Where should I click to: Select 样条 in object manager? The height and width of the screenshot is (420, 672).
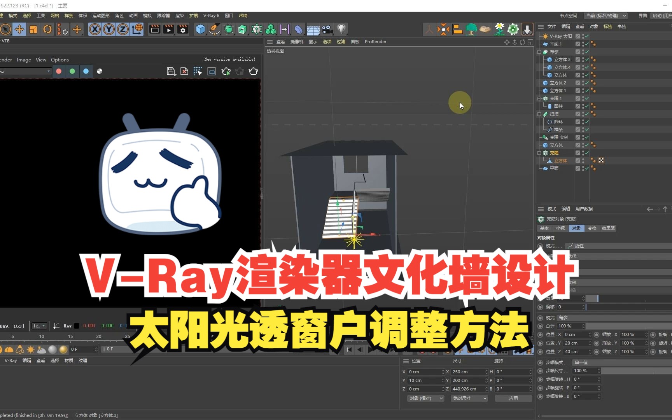pos(558,129)
